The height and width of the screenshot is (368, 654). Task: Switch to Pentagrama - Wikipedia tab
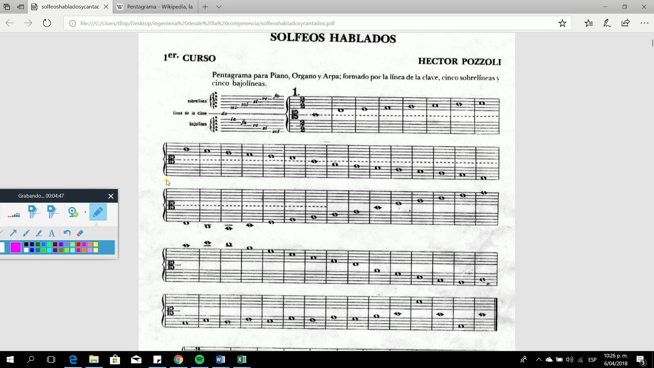pos(155,7)
